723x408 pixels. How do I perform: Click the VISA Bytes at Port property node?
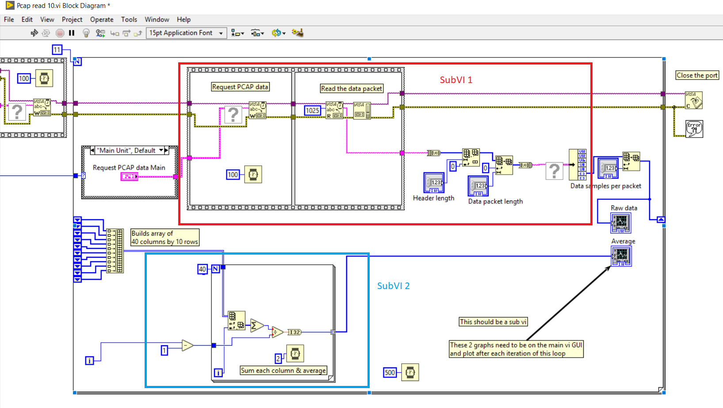[x=362, y=111]
